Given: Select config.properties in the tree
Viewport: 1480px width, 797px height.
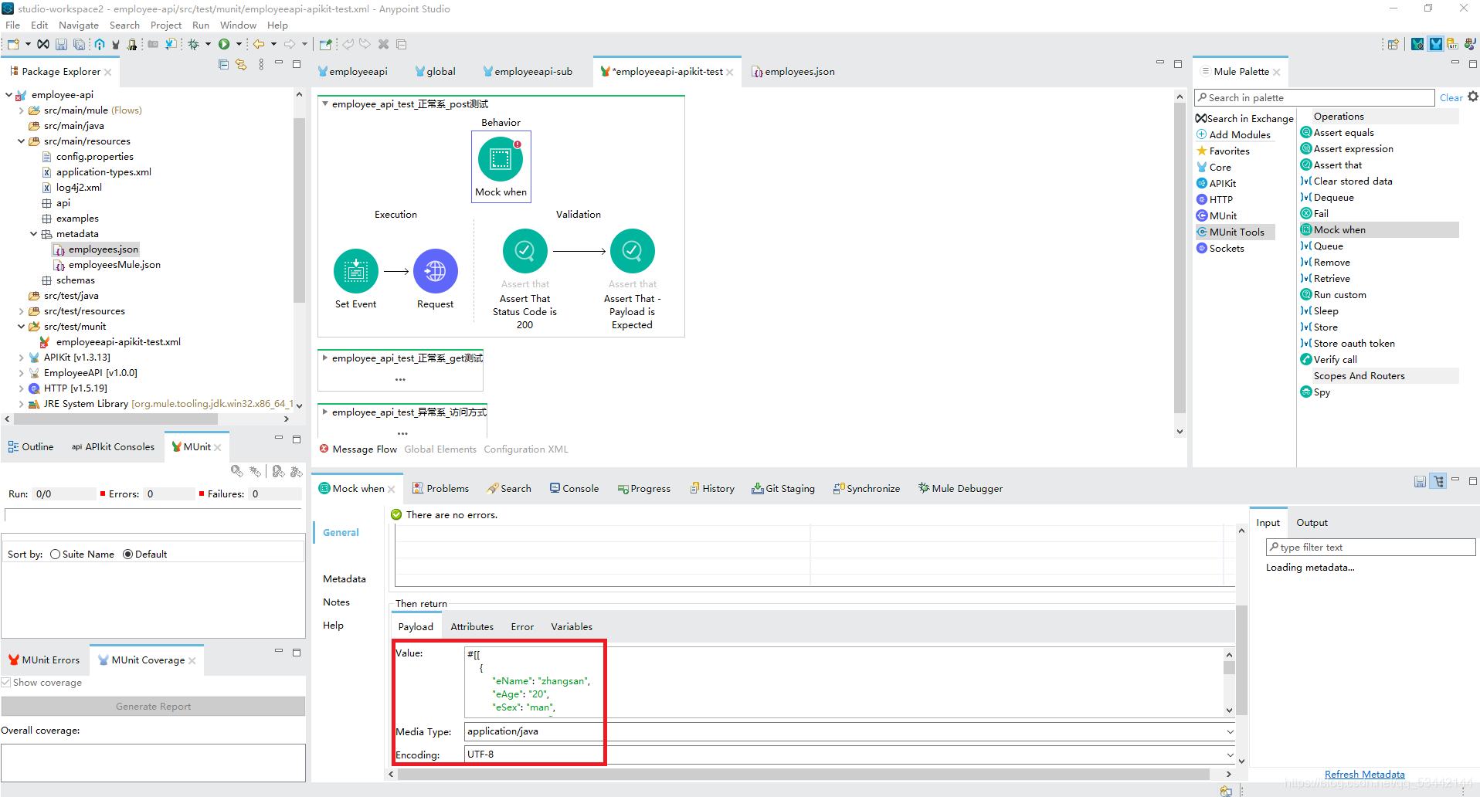Looking at the screenshot, I should click(87, 157).
